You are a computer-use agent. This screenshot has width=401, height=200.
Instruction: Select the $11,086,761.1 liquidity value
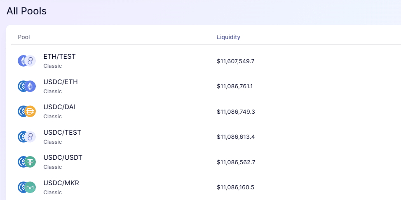(x=235, y=86)
